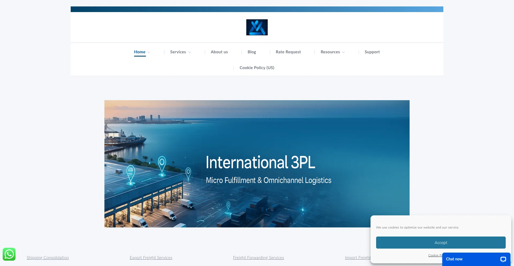
Task: Open the WhatsApp chat icon
Action: [x=9, y=254]
